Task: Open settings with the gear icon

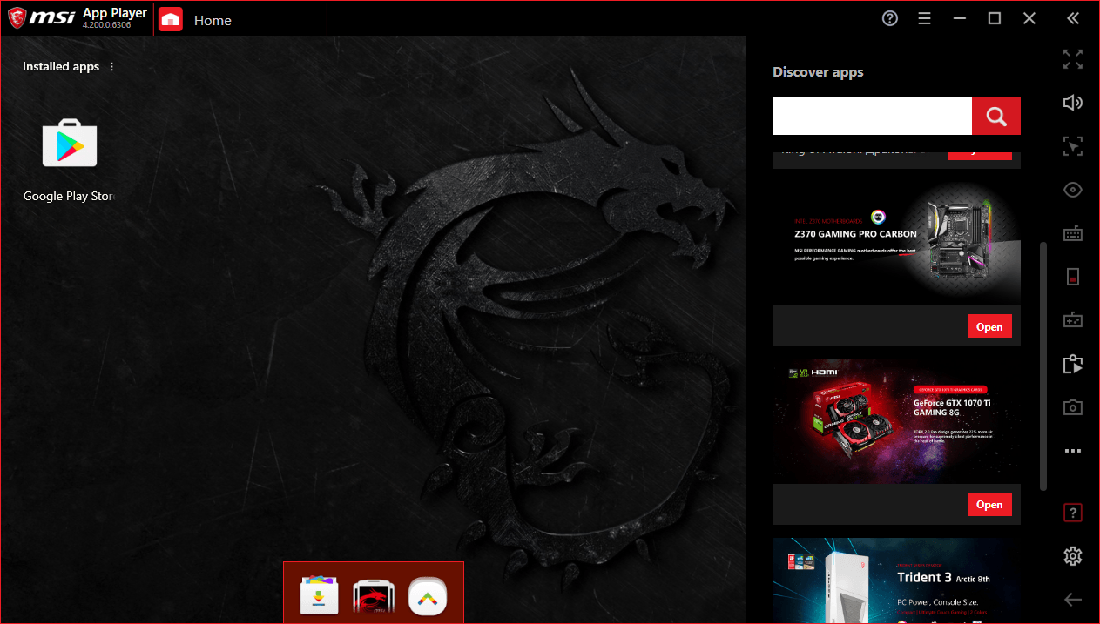Action: pyautogui.click(x=1073, y=555)
